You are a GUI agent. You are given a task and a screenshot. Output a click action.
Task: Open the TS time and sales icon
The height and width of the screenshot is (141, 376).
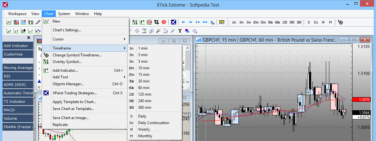(31, 22)
